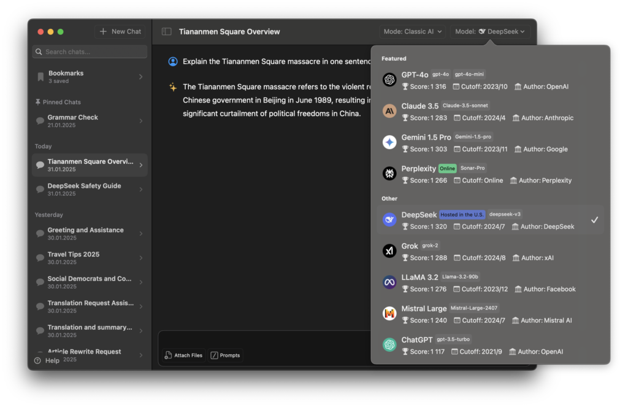Click the Mistral Large logo icon

389,314
